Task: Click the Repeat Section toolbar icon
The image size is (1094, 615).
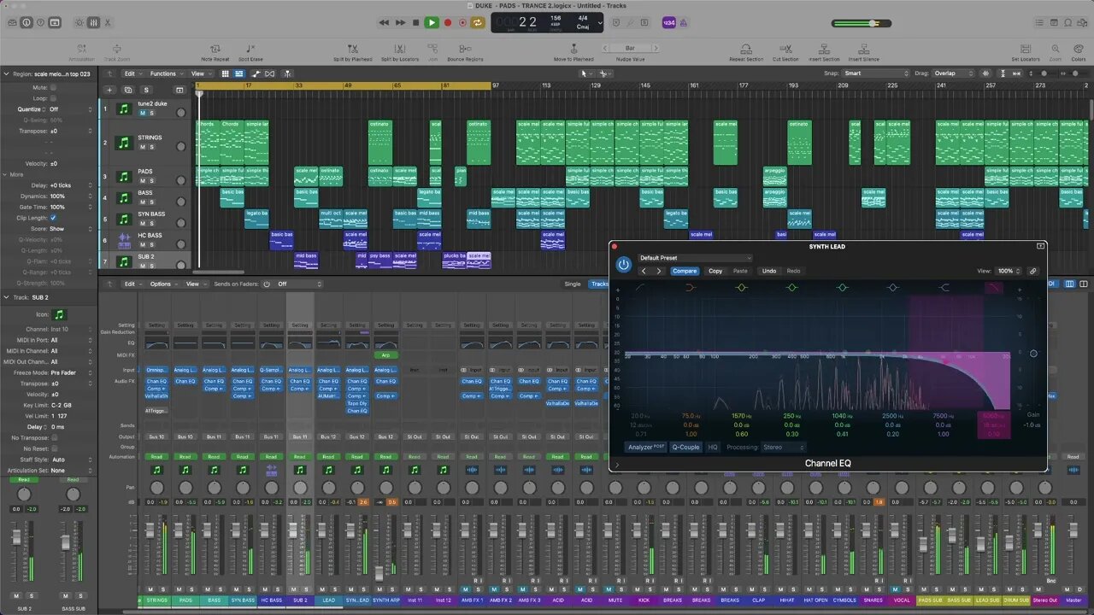Action: (746, 52)
